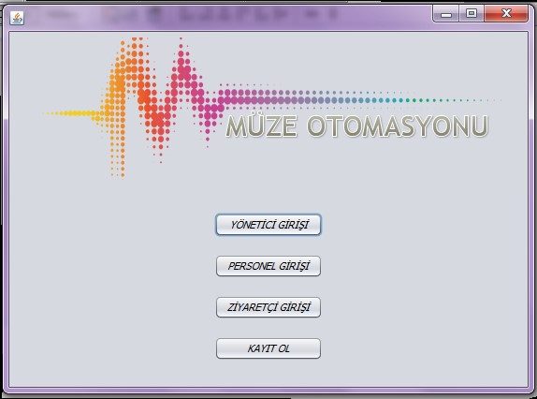Click KAYIT OL to register
Image resolution: width=537 pixels, height=399 pixels.
pyautogui.click(x=268, y=348)
